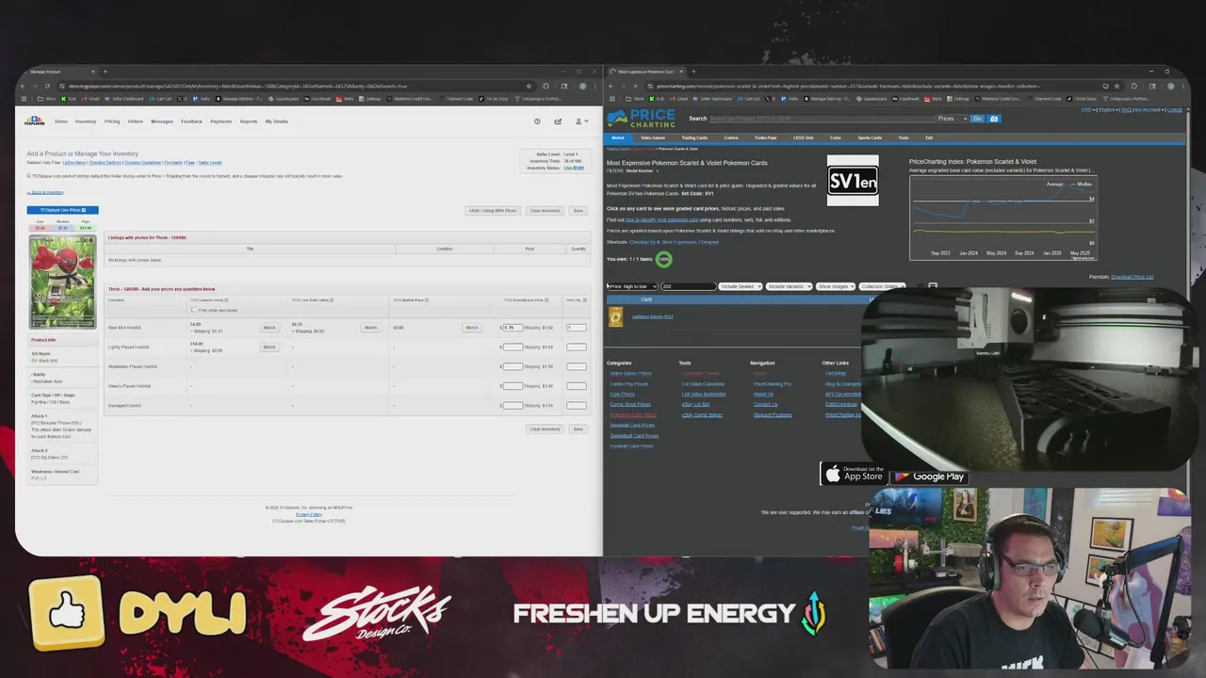Select Trading Cards tab on PriceCharting
Image resolution: width=1206 pixels, height=678 pixels.
(694, 137)
